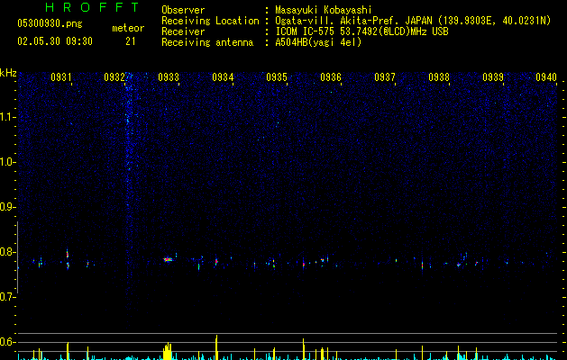Click the date 02.05.30 09:30
This screenshot has height=360, width=567.
click(55, 41)
